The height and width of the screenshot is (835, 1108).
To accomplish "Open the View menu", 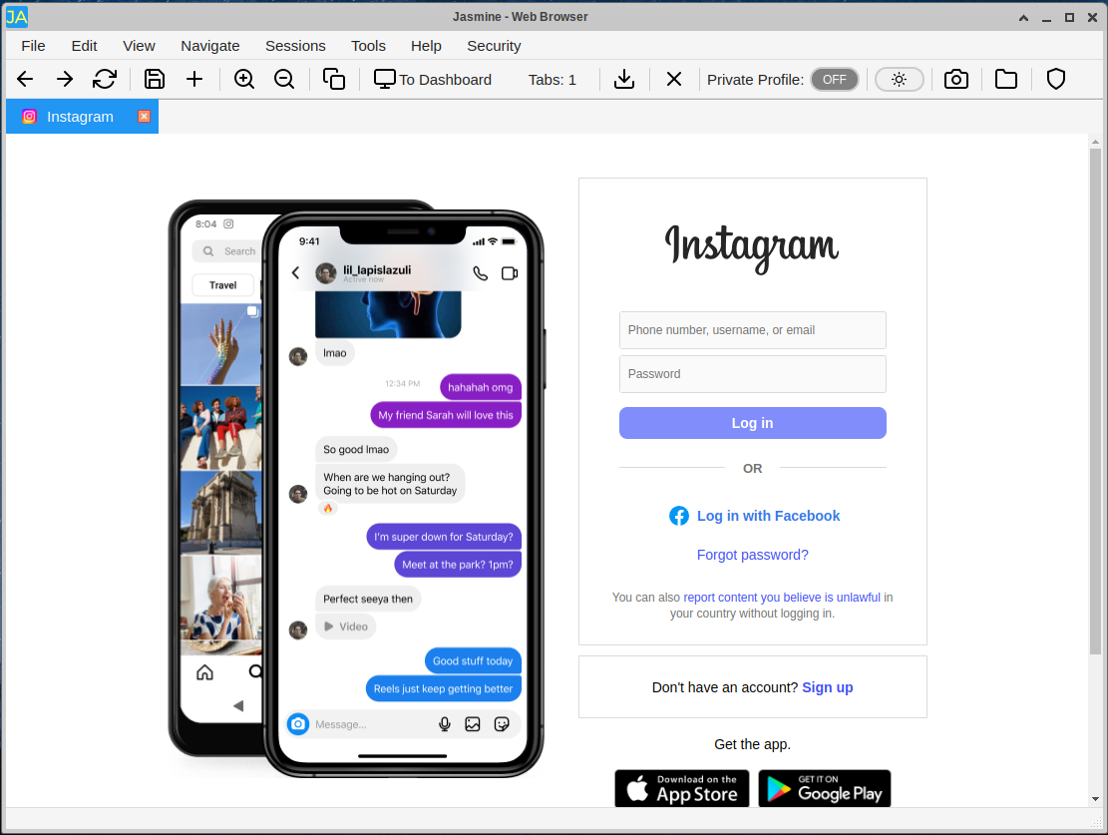I will [x=139, y=46].
